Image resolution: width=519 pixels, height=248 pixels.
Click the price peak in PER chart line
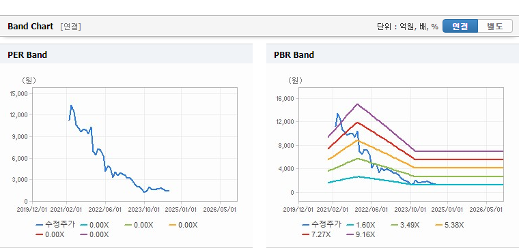pyautogui.click(x=71, y=106)
